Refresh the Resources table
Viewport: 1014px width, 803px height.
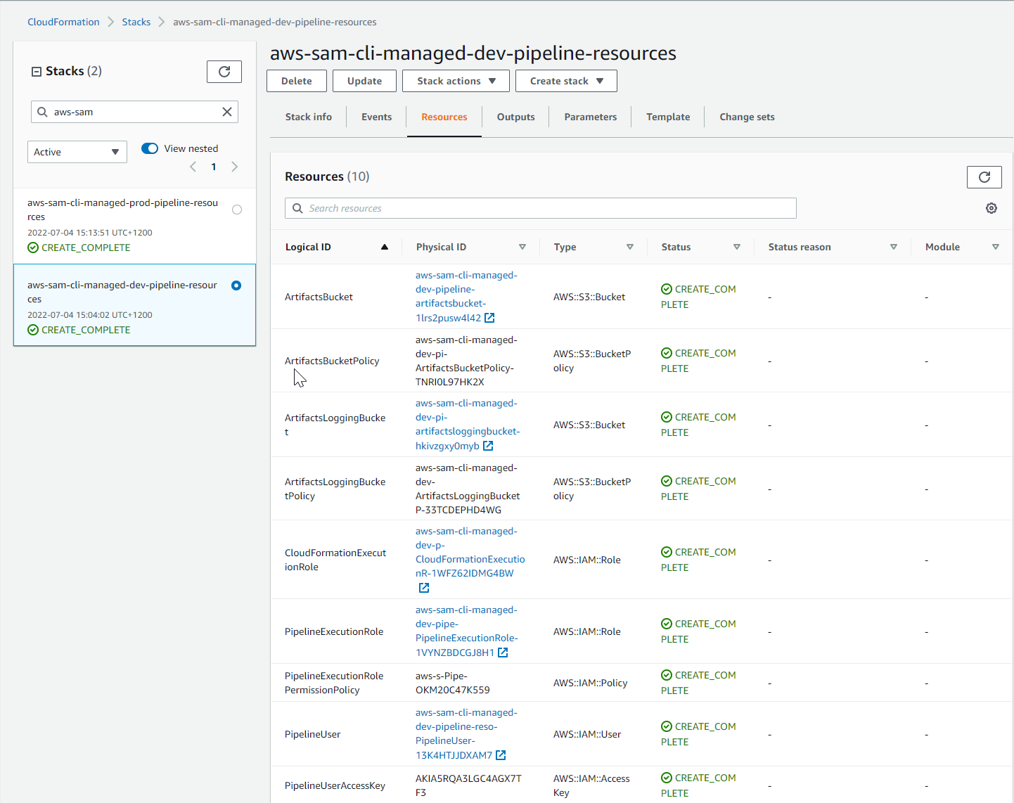(984, 177)
